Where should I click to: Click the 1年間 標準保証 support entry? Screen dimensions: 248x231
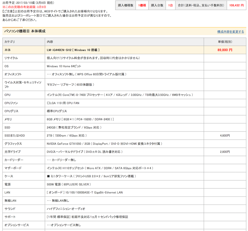[x=87, y=217]
